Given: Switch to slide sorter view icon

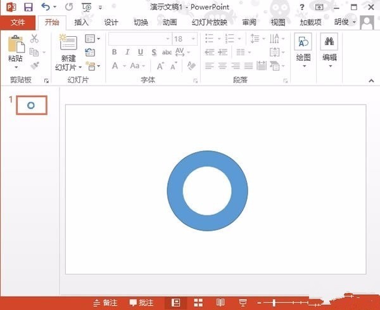Looking at the screenshot, I should [x=198, y=303].
